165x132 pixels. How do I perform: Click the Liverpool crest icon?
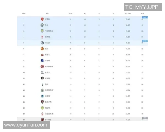[42, 37]
